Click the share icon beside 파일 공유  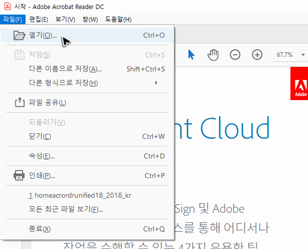coord(20,102)
